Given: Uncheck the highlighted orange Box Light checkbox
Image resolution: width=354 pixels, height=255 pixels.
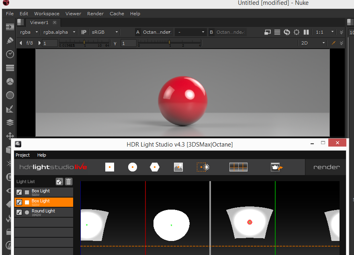Looking at the screenshot, I should point(19,202).
